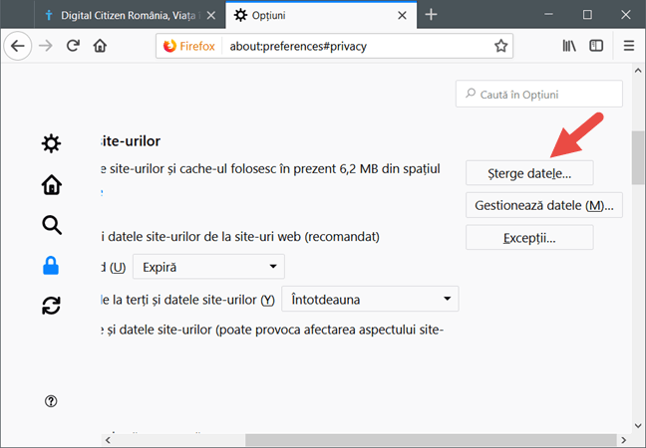Open the Library icon in toolbar
This screenshot has width=646, height=448.
(x=570, y=46)
